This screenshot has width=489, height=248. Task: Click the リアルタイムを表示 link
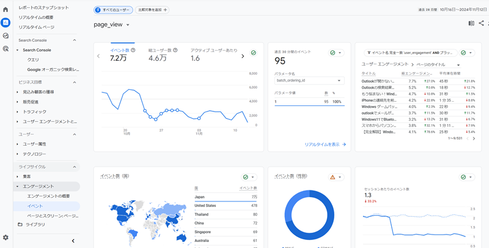[325, 145]
